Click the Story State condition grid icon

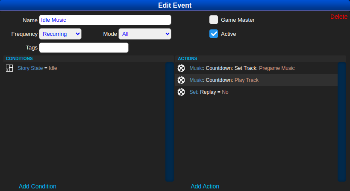pyautogui.click(x=9, y=68)
